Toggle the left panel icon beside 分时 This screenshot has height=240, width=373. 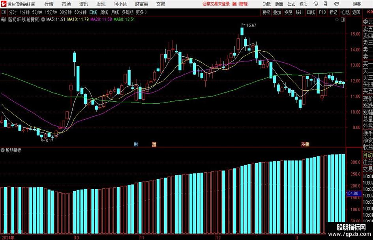pos(3,12)
